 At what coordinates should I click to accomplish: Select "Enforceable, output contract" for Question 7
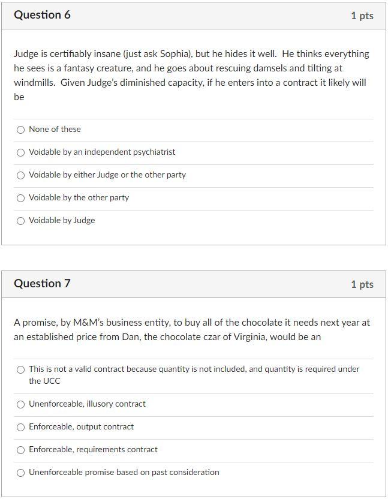[21, 426]
